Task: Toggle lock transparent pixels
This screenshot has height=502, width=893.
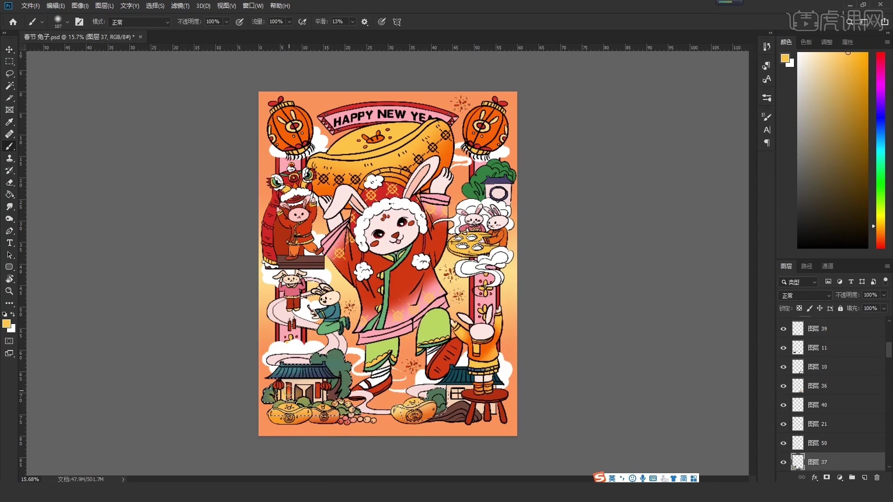Action: [x=799, y=308]
